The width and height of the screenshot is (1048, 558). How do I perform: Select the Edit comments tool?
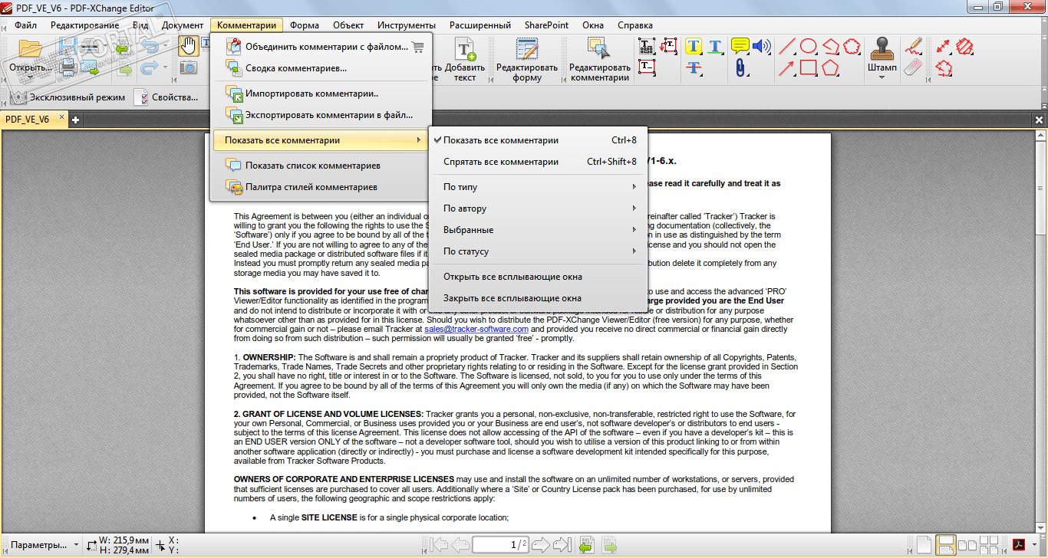pyautogui.click(x=599, y=60)
